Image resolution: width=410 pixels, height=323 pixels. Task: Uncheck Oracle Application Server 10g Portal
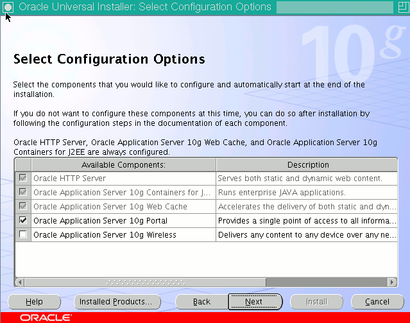tap(23, 220)
